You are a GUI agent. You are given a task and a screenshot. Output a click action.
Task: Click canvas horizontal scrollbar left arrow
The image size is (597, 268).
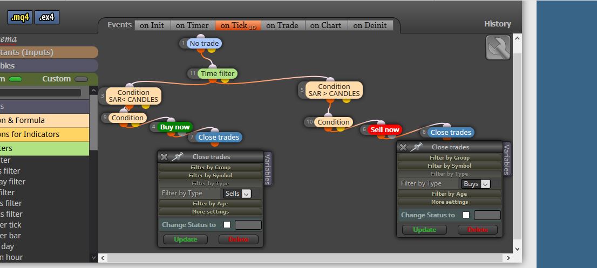[103, 258]
